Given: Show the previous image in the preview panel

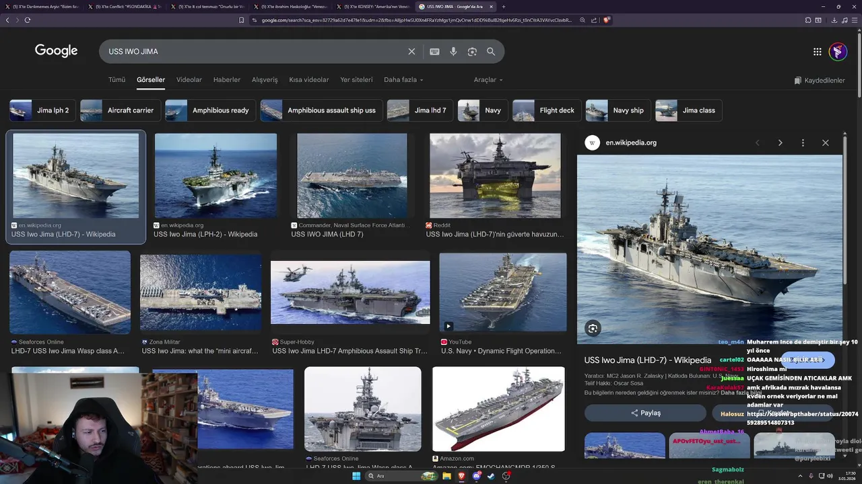Looking at the screenshot, I should tap(757, 143).
